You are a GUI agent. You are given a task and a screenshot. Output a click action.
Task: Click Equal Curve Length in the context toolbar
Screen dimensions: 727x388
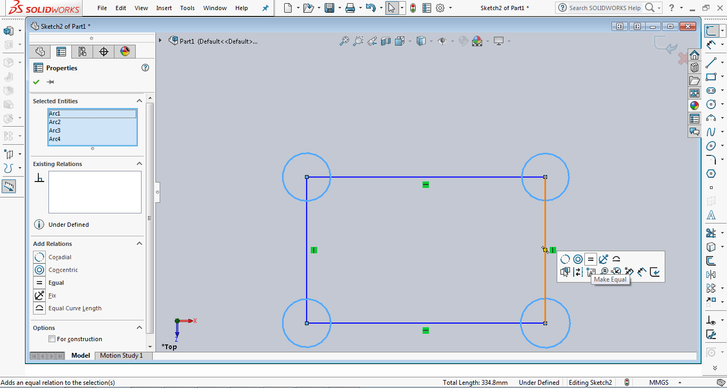pos(616,259)
